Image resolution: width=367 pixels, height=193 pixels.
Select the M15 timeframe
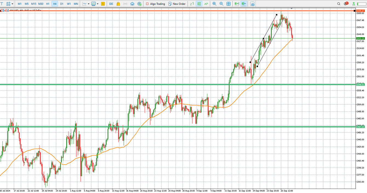pos(34,4)
